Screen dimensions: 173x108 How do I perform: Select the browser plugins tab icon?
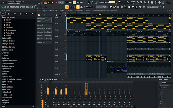(x=15, y=14)
